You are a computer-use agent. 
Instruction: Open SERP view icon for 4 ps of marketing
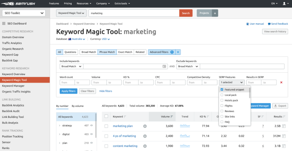click(x=284, y=136)
